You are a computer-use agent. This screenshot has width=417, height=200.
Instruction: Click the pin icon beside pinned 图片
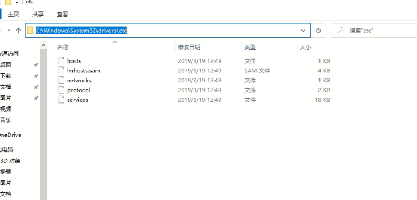(x=36, y=98)
